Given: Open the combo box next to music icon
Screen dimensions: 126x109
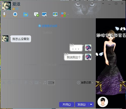Looking at the screenshot, I should click(x=51, y=83).
